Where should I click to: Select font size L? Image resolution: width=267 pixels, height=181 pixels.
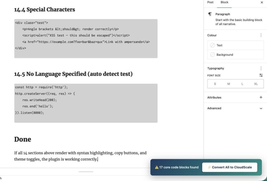(242, 84)
